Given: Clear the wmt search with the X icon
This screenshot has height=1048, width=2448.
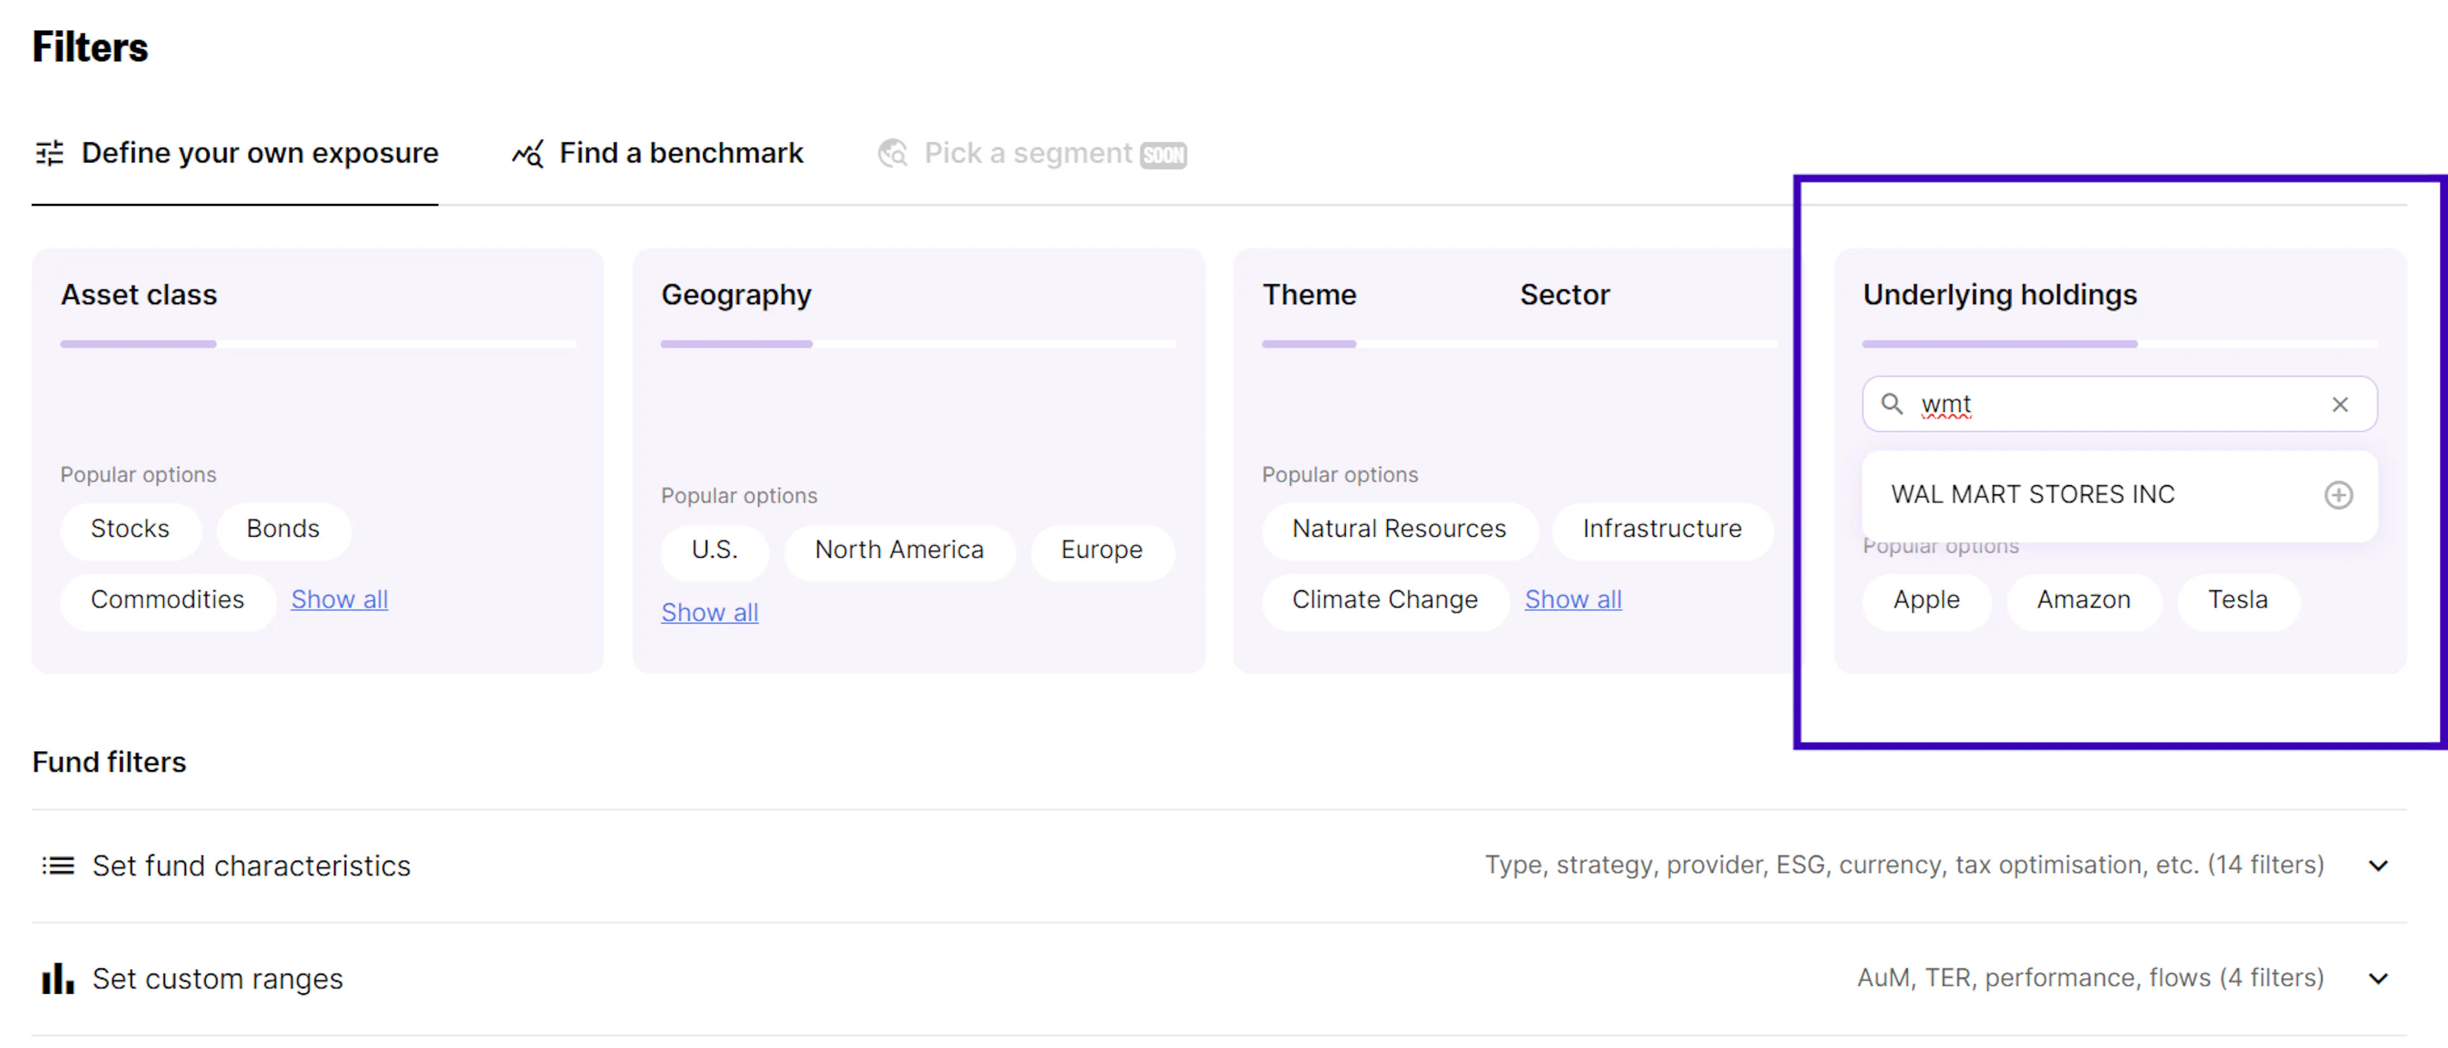Looking at the screenshot, I should [x=2340, y=405].
